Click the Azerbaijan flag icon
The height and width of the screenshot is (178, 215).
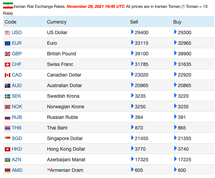coord(8,160)
